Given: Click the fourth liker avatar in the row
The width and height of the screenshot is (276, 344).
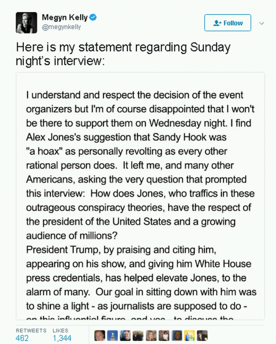Looking at the screenshot, I should click(x=138, y=336).
